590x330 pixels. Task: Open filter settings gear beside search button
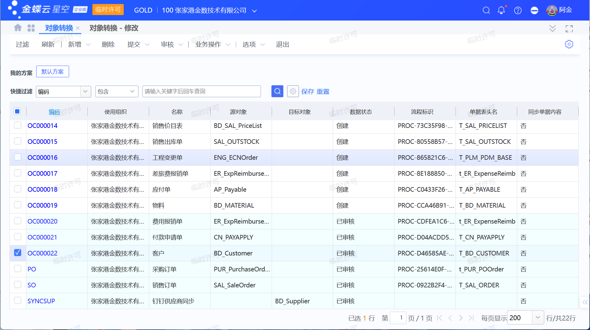coord(293,91)
